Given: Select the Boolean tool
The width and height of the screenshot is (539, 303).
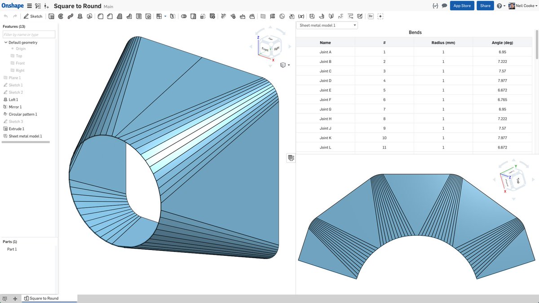Looking at the screenshot, I should (x=184, y=16).
